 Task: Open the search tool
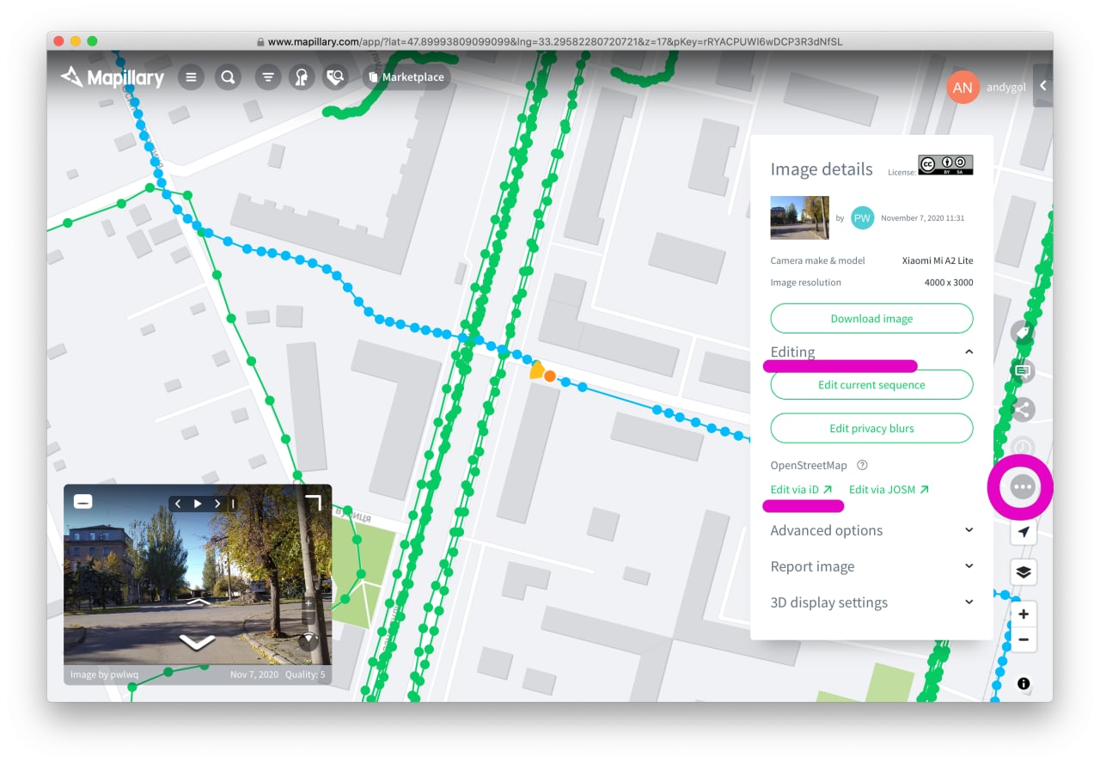[228, 77]
